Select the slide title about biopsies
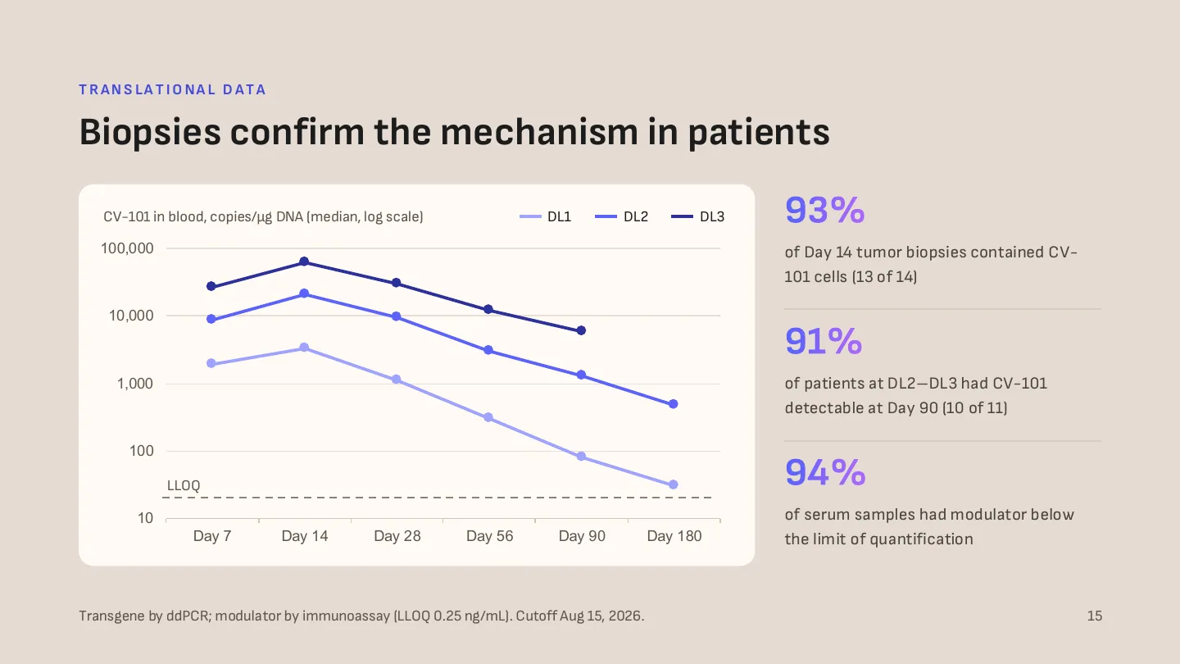 455,133
